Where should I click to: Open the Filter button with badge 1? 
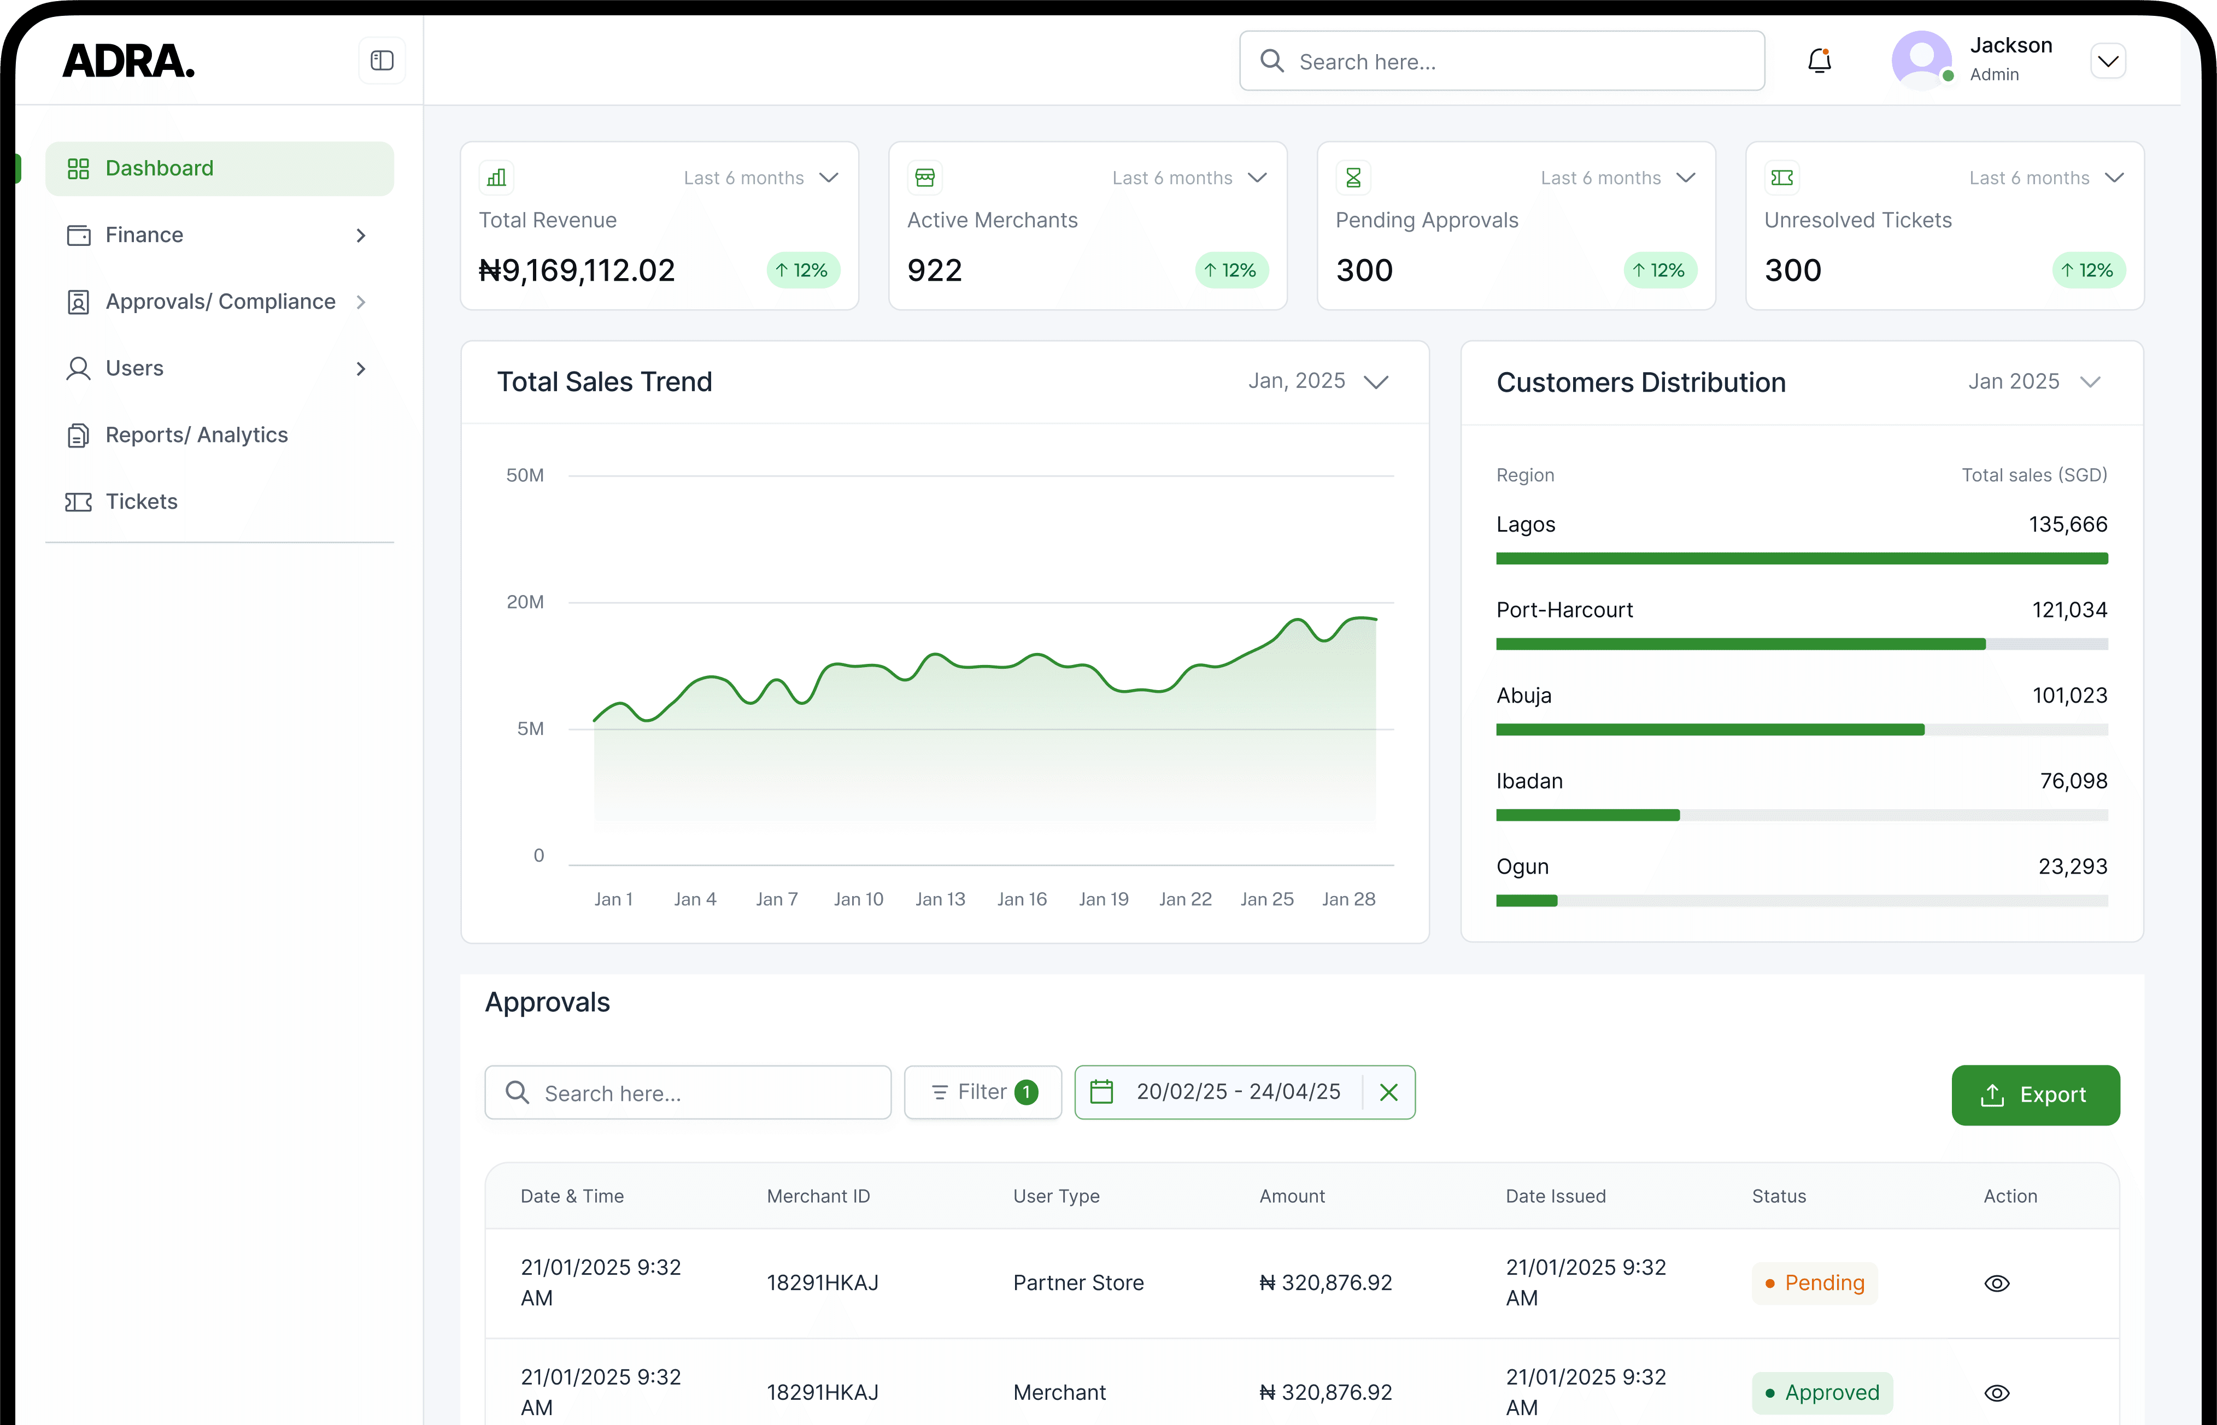coord(983,1092)
